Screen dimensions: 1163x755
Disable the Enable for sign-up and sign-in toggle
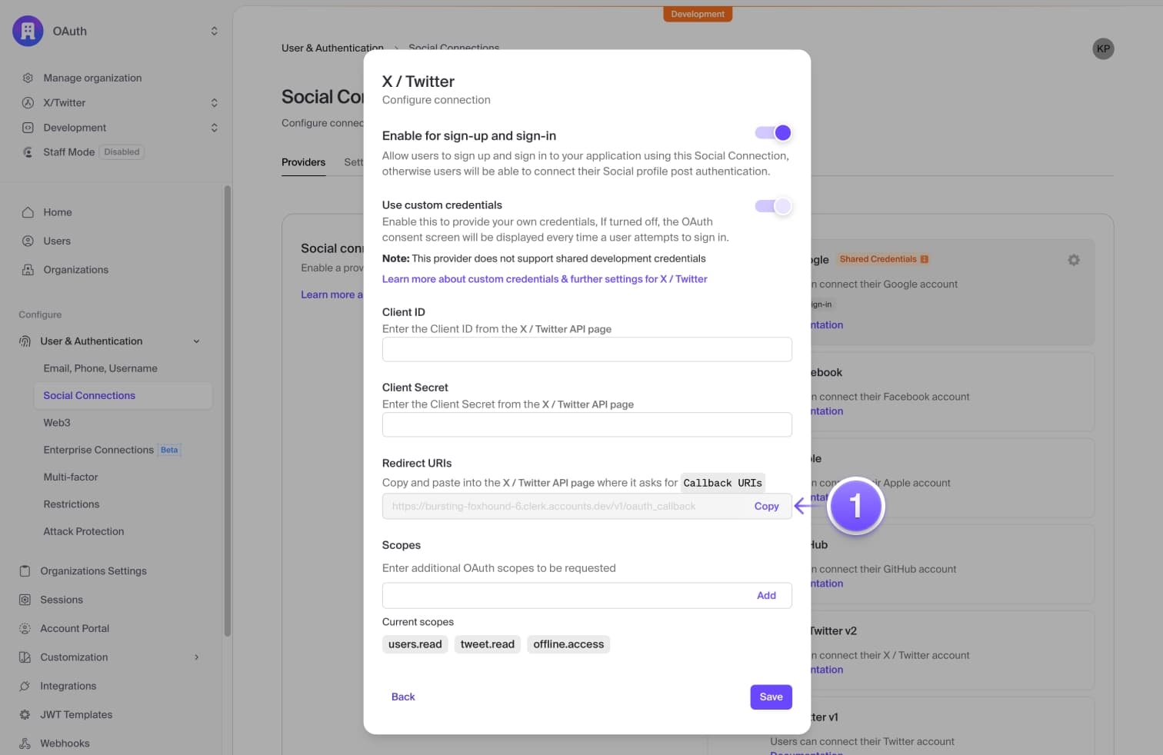coord(773,132)
